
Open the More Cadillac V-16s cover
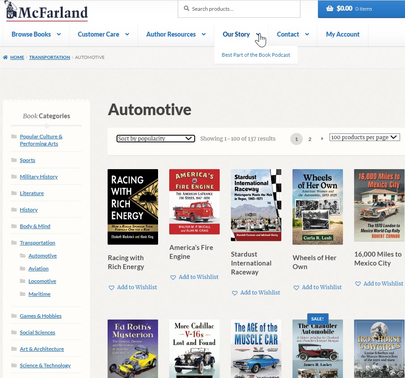(195, 349)
